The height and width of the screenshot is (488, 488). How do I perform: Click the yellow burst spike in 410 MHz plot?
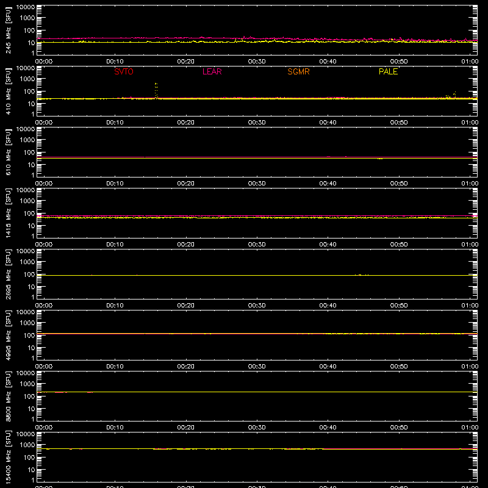[x=156, y=90]
